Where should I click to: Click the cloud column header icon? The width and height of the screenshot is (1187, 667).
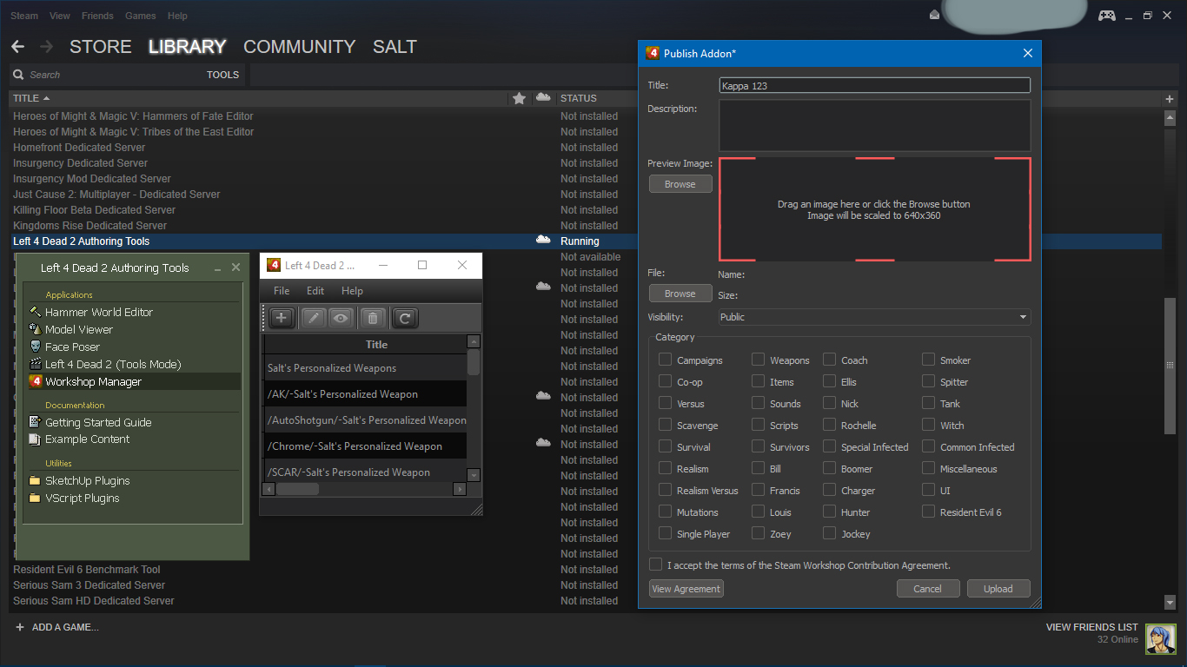pos(544,97)
